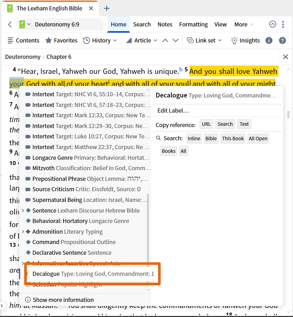Viewport: 293px width, 317px height.
Task: Switch to the Home tab
Action: (119, 25)
